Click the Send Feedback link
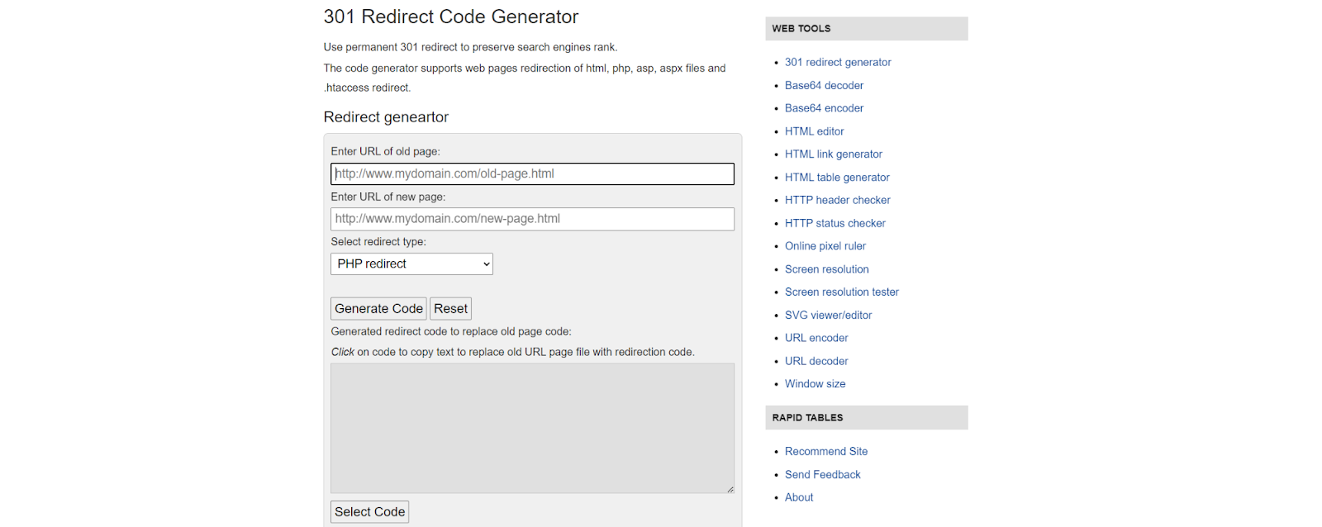 822,475
